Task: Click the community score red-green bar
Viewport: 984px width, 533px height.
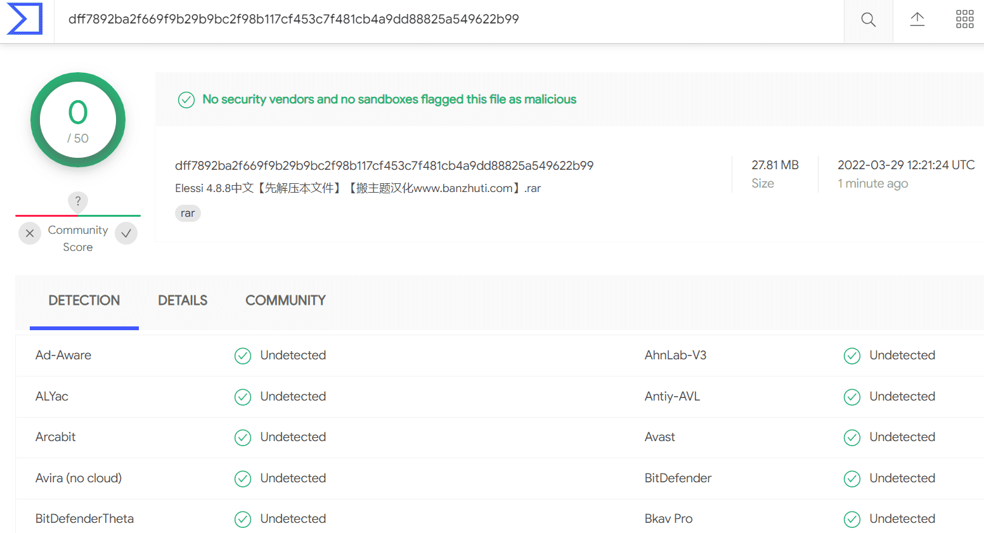Action: [78, 215]
